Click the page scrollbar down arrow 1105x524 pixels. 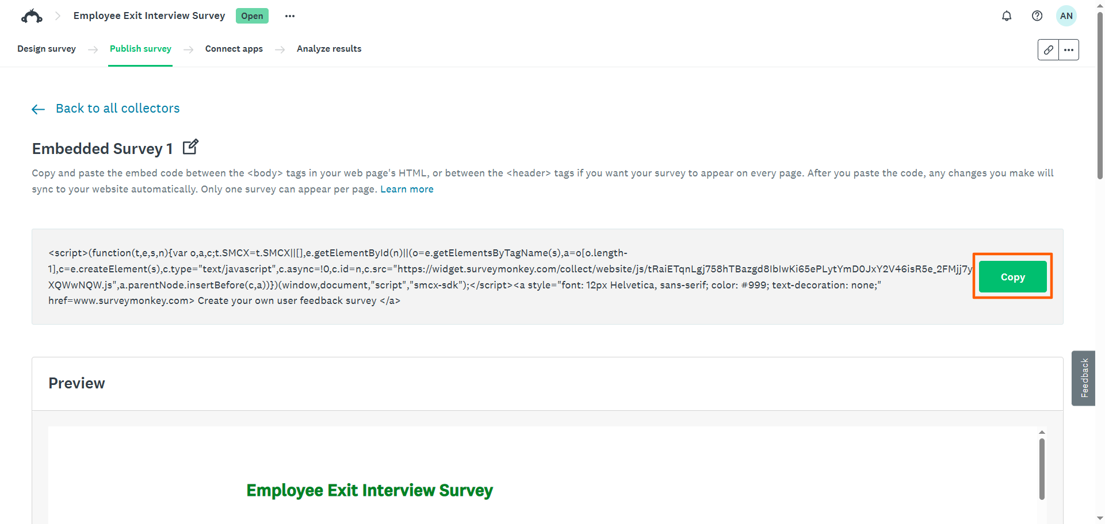pos(1100,518)
